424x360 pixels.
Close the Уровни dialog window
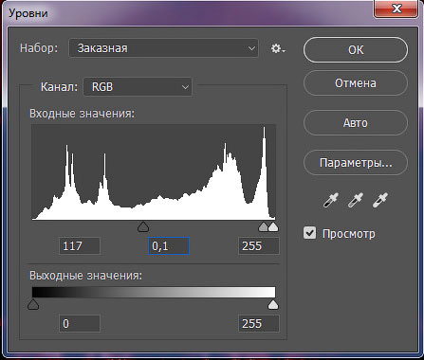coord(396,9)
